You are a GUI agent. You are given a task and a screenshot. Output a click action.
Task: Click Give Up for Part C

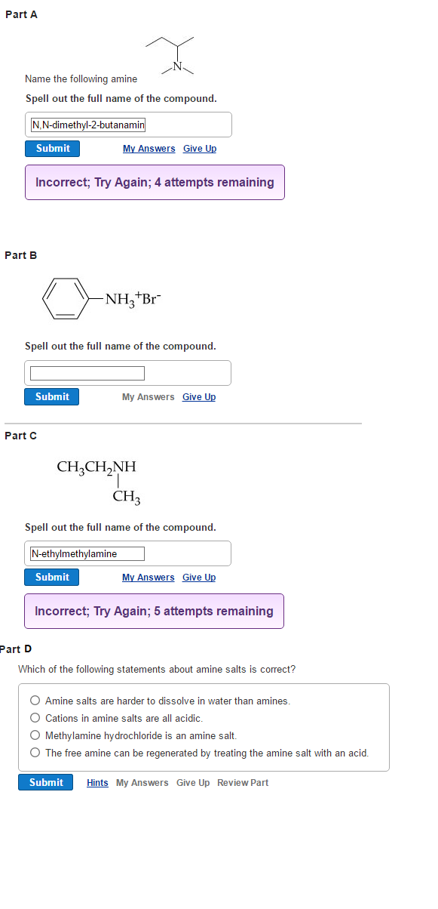[198, 577]
